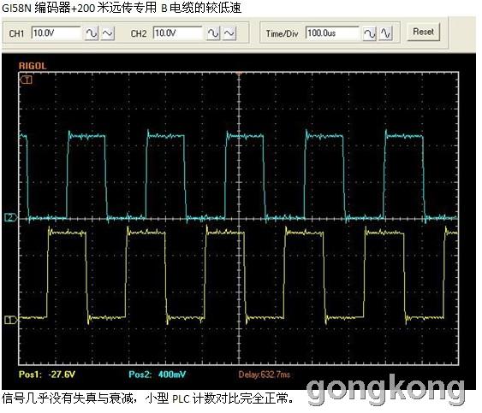Click the Reset button

[x=423, y=32]
